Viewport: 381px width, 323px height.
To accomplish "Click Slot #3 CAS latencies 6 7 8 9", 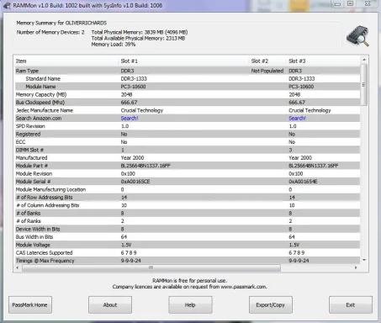I will tap(297, 252).
